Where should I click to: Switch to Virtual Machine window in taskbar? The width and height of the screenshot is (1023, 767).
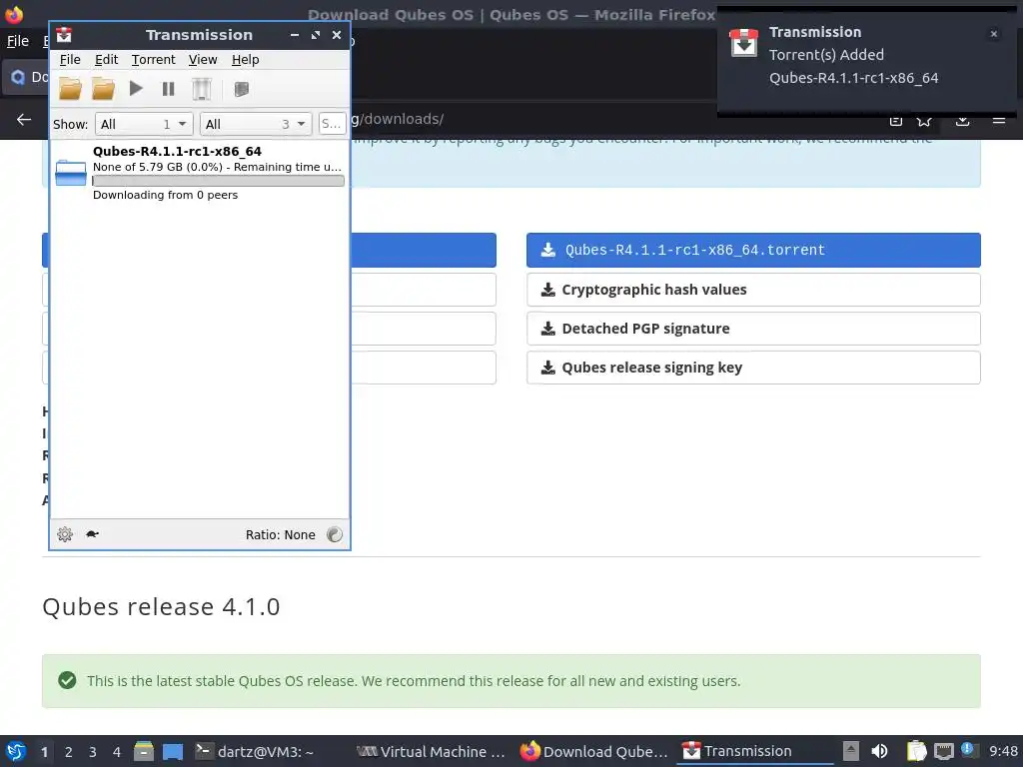(432, 751)
